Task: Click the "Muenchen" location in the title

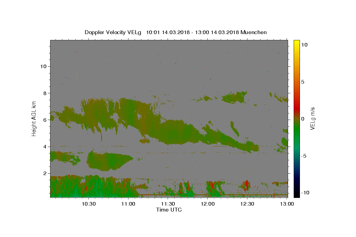Action: (x=254, y=32)
